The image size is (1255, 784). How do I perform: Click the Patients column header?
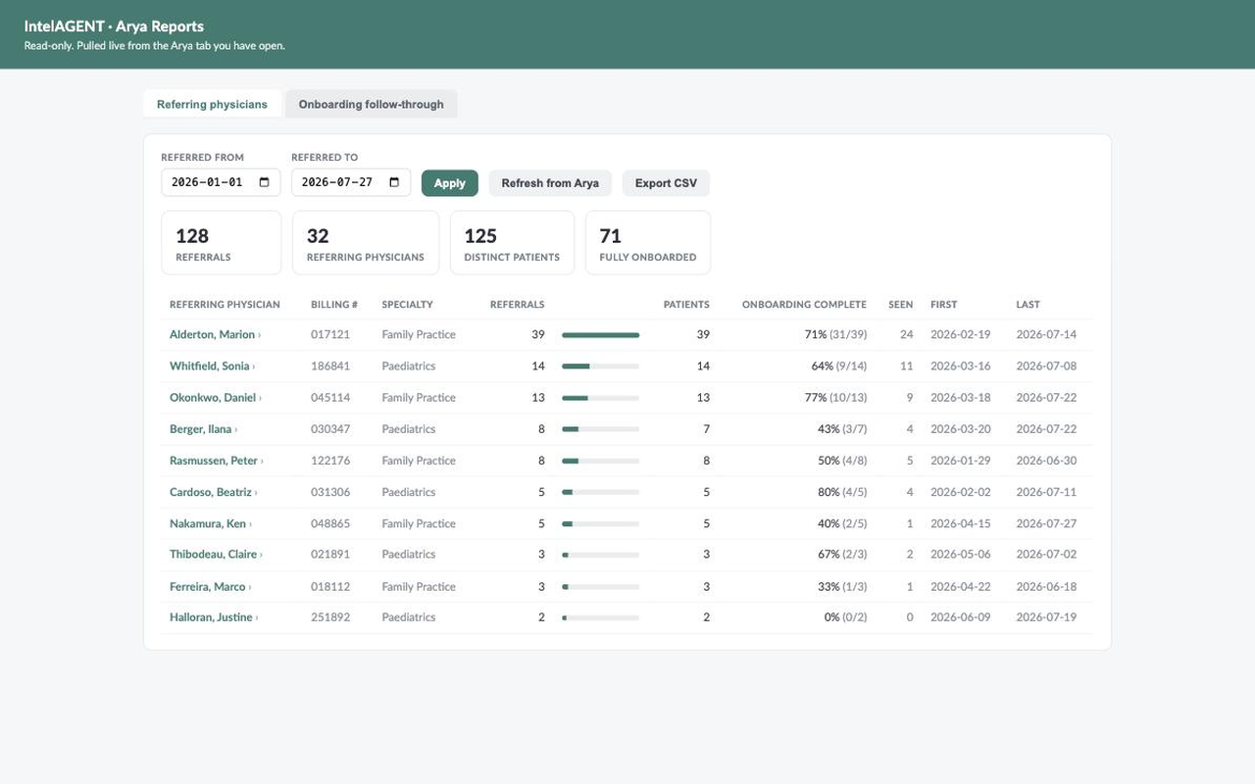[x=686, y=305]
